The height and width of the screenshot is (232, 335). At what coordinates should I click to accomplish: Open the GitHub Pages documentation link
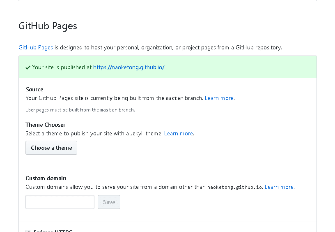36,48
